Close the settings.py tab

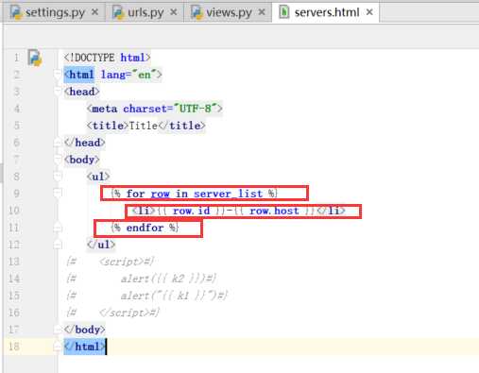pos(94,12)
